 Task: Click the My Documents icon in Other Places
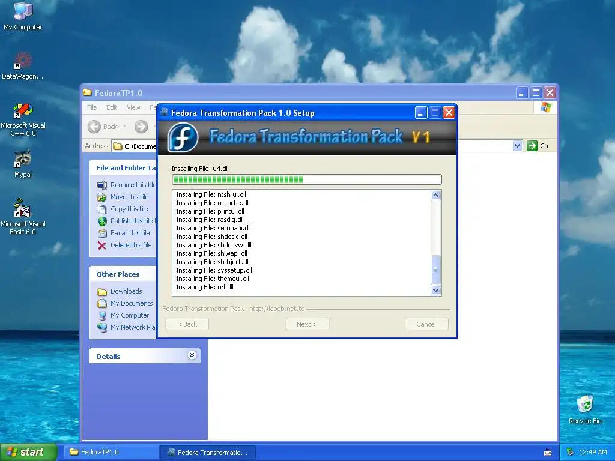[102, 303]
